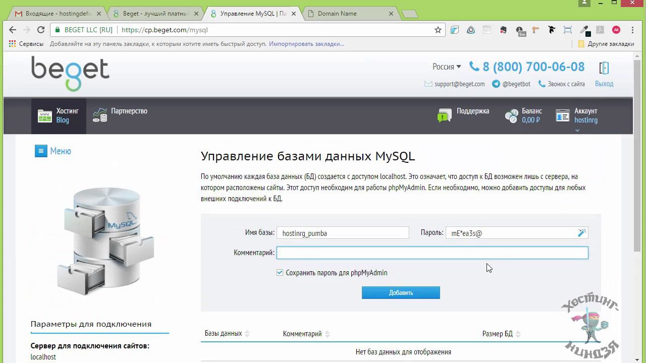Click the eyedropper color picker extension
The width and height of the screenshot is (646, 363).
(x=584, y=30)
